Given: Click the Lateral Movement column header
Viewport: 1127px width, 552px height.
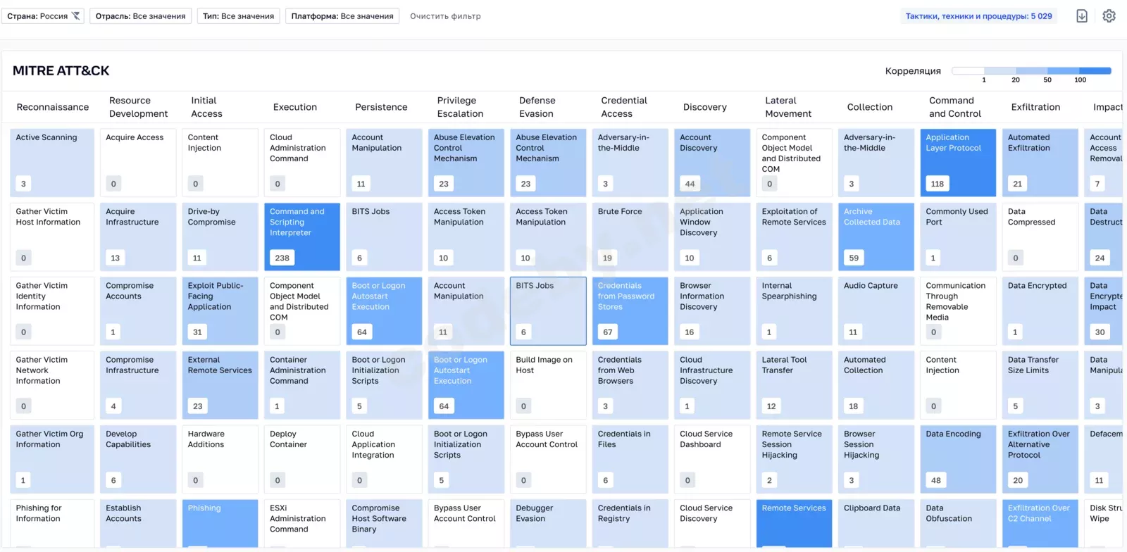Looking at the screenshot, I should pyautogui.click(x=788, y=107).
